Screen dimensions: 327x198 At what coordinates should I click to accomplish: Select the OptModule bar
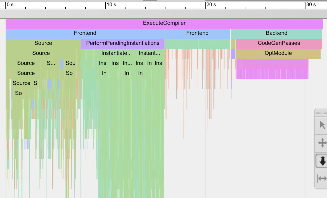coord(278,53)
